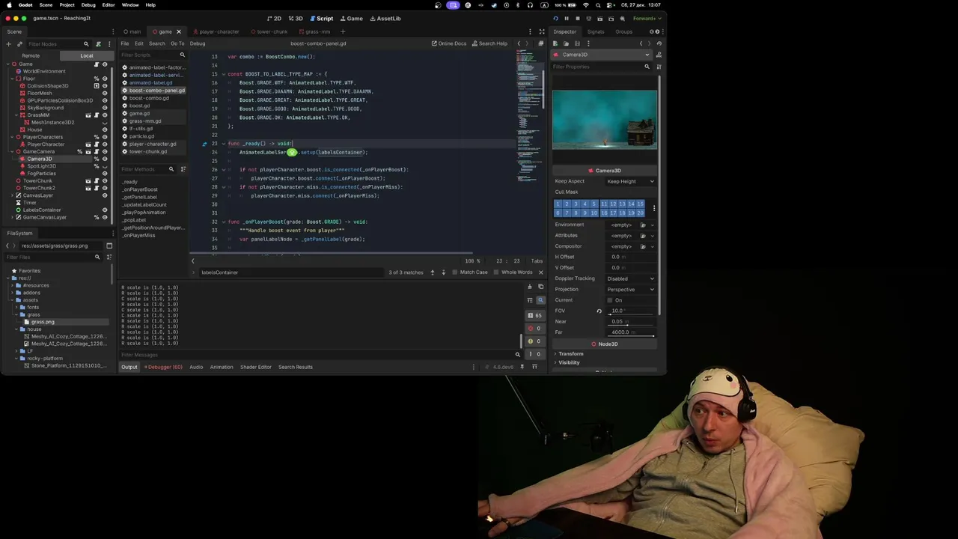Image resolution: width=958 pixels, height=539 pixels.
Task: Toggle split view in FileSystem path bar
Action: point(109,246)
